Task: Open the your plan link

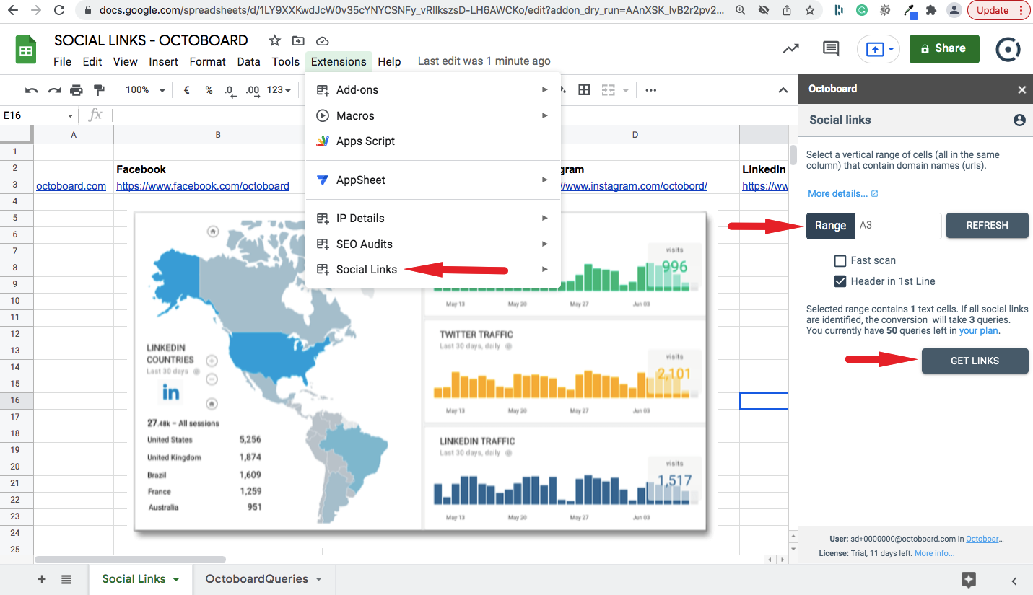Action: pos(980,331)
